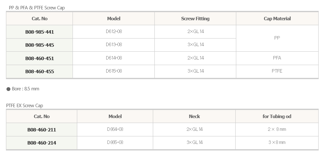
Task: Select the D864-08 model cell
Action: click(115, 130)
